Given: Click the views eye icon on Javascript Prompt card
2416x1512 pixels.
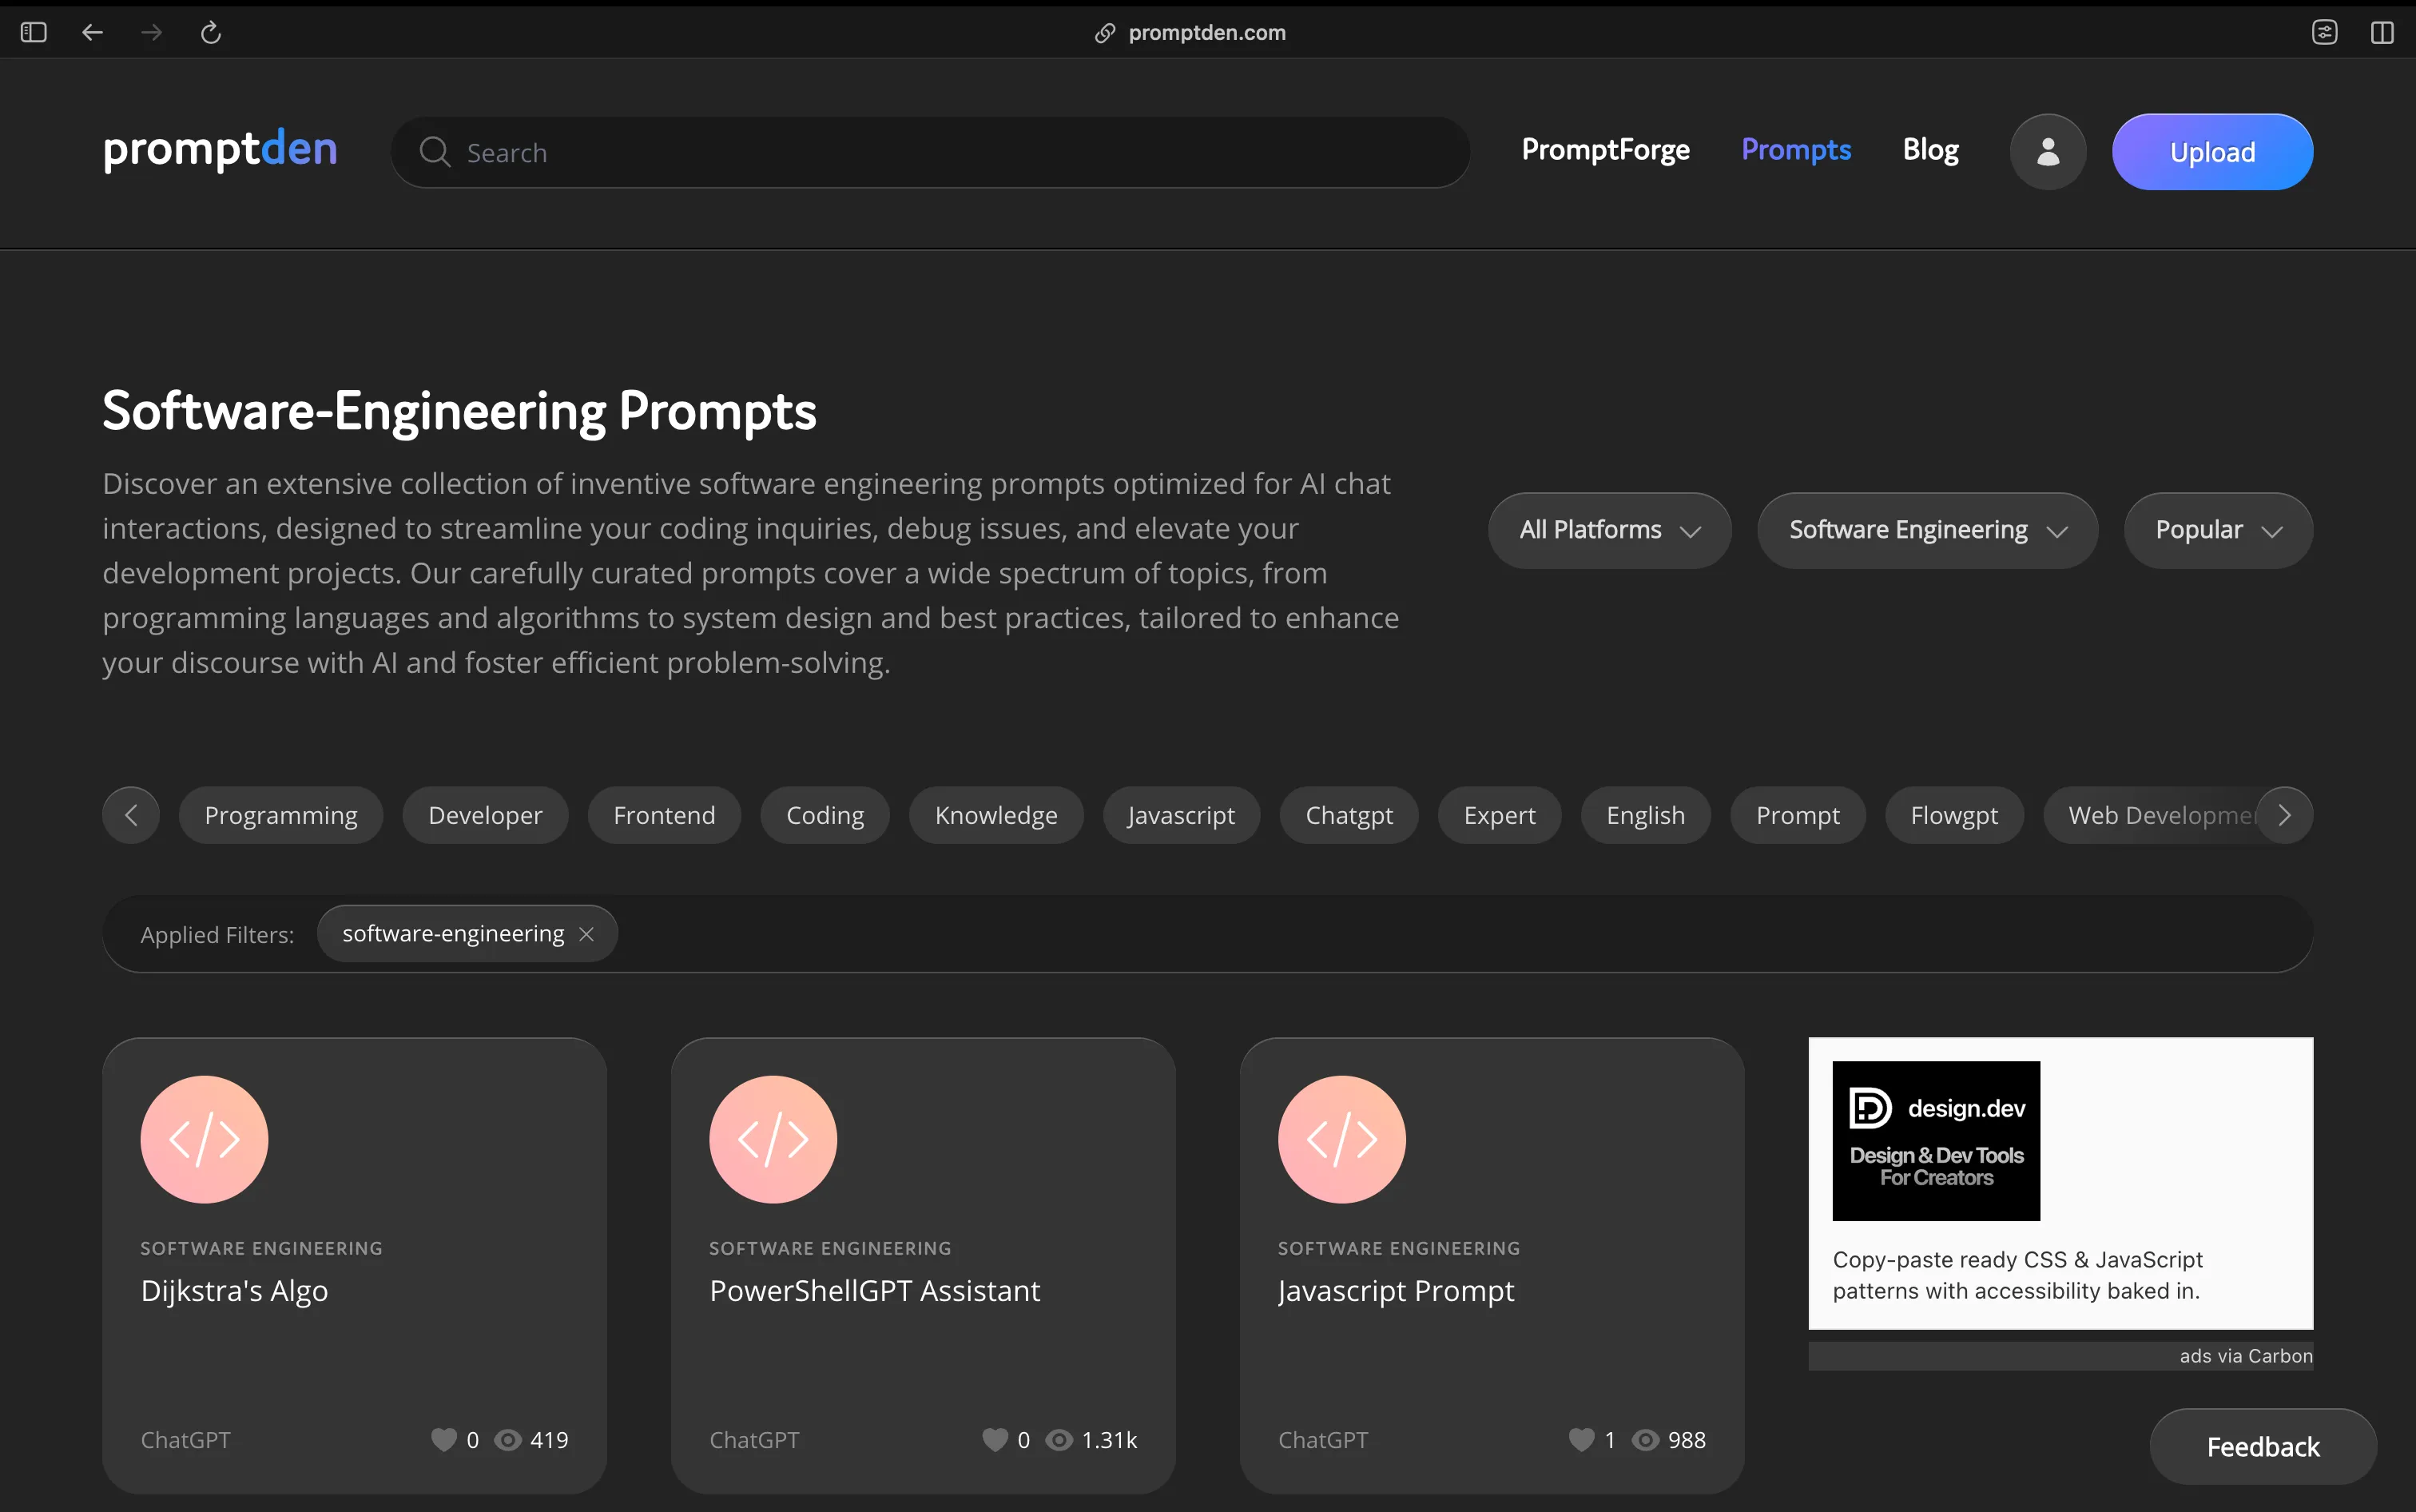Looking at the screenshot, I should (x=1645, y=1439).
